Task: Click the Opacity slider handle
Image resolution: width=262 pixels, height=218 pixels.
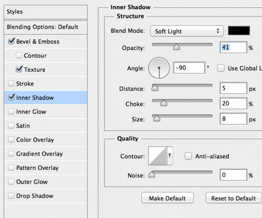Action: [x=177, y=47]
